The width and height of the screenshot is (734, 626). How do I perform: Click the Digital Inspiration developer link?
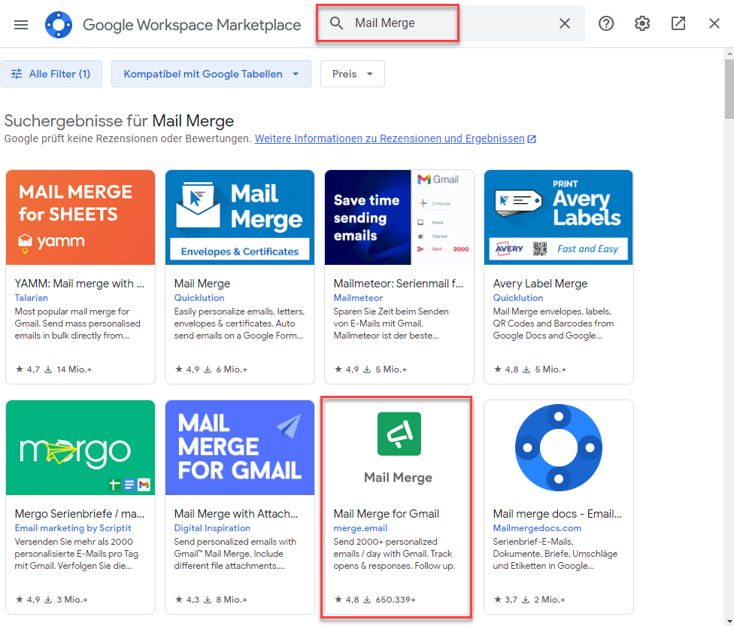pyautogui.click(x=212, y=528)
